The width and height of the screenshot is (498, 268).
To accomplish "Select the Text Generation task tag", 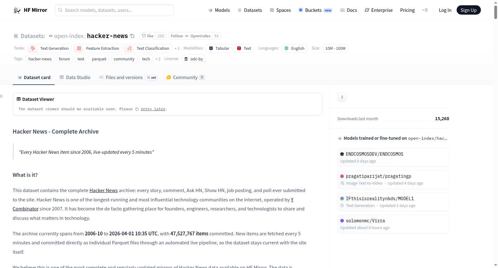I will point(49,48).
